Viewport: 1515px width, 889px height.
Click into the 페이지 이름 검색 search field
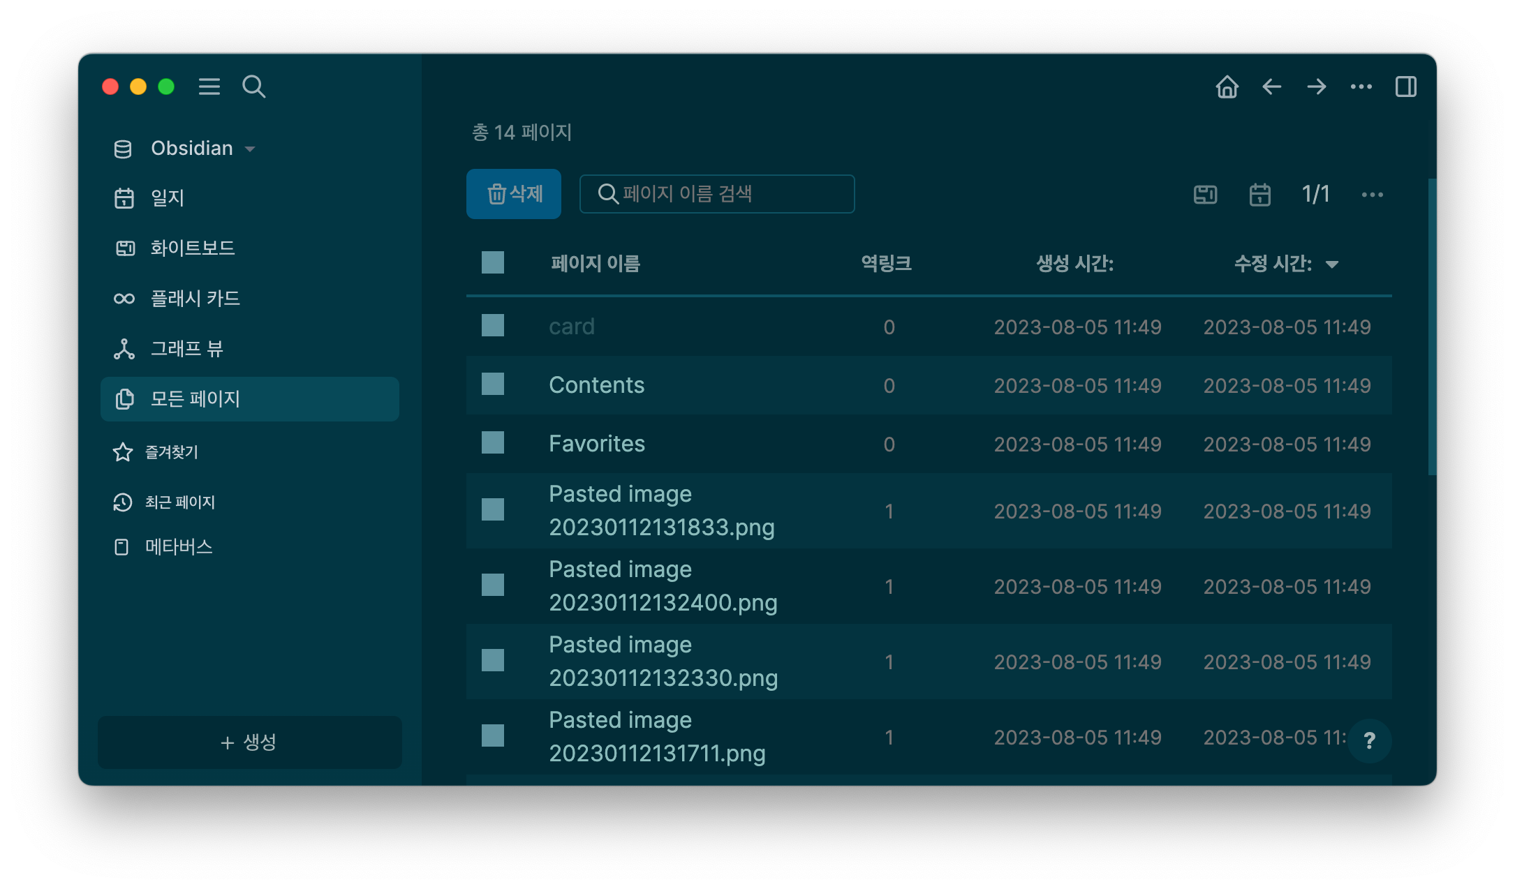coord(717,194)
